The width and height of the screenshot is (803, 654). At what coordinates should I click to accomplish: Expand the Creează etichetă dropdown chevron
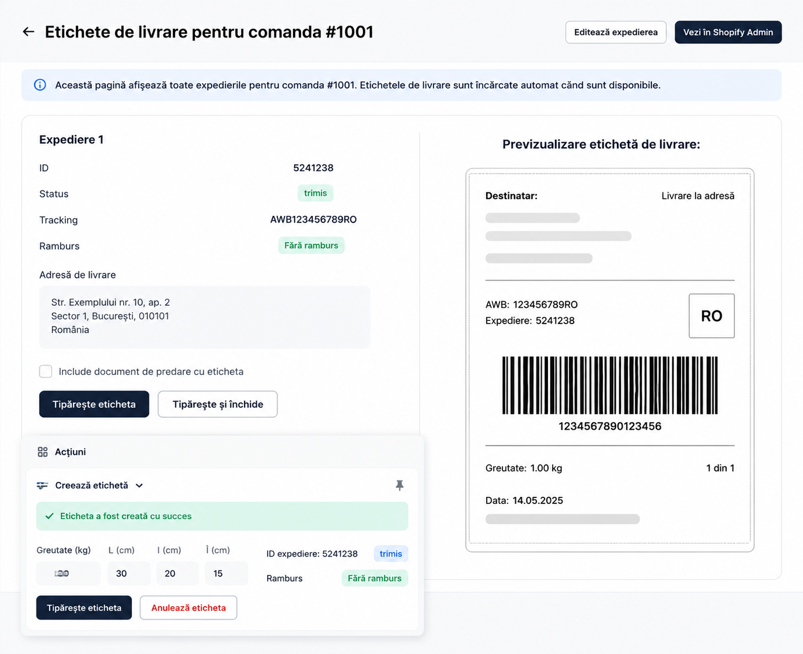tap(139, 485)
